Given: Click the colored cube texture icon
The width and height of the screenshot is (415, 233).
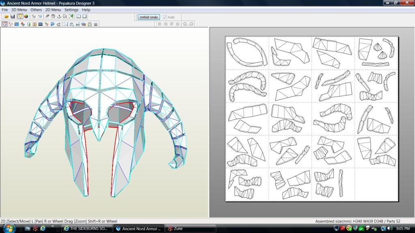Looking at the screenshot, I should click(x=26, y=16).
